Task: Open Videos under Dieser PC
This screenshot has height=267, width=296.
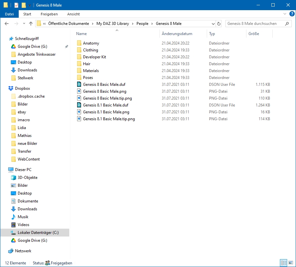Action: 23,225
